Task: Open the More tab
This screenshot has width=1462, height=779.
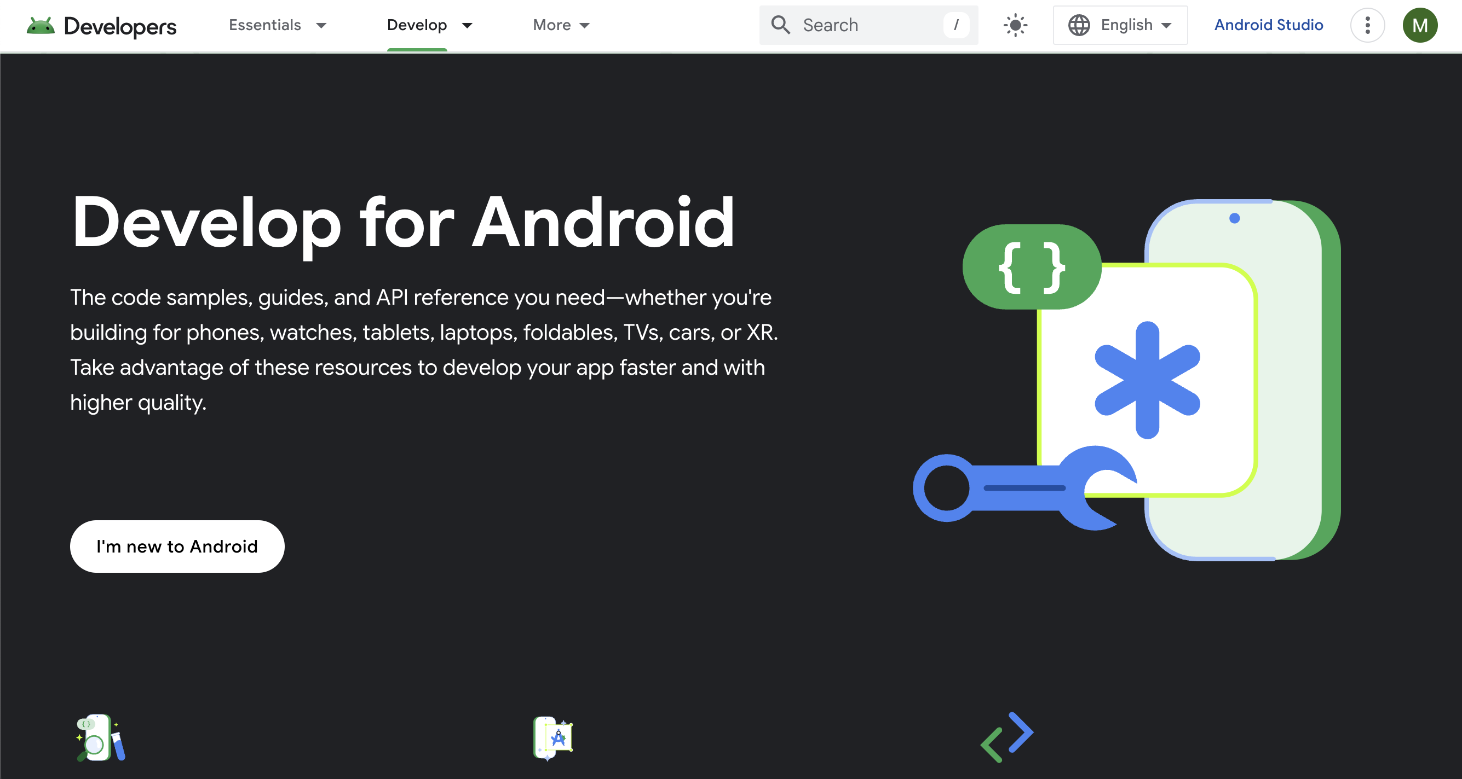Action: tap(551, 25)
